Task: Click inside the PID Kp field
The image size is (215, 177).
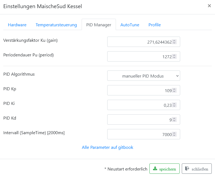Action: pos(139,91)
